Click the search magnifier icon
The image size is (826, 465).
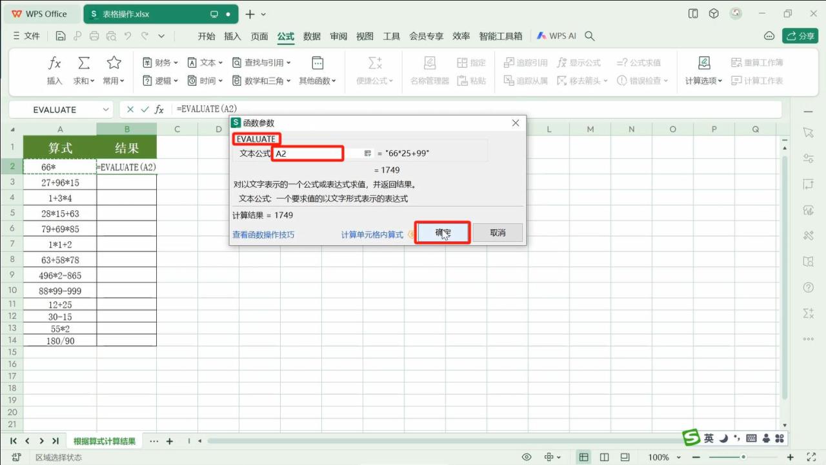point(589,36)
